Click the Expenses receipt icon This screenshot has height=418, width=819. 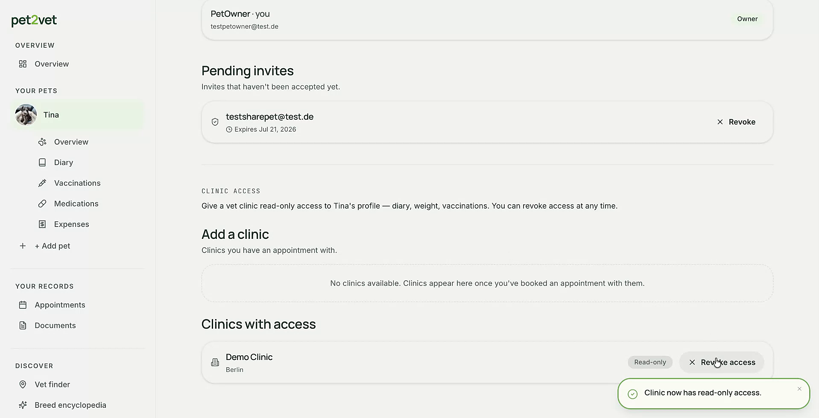point(42,224)
